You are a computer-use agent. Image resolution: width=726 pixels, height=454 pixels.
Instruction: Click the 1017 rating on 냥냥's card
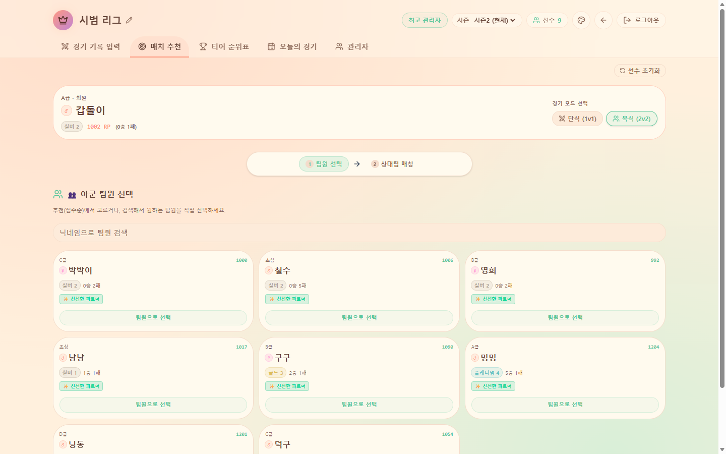(241, 347)
